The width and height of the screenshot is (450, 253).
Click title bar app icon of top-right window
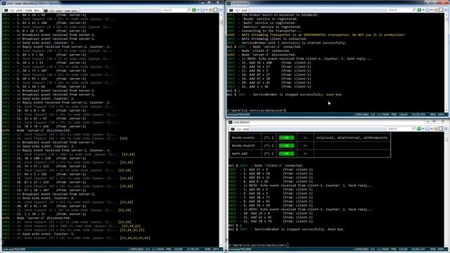point(229,3)
